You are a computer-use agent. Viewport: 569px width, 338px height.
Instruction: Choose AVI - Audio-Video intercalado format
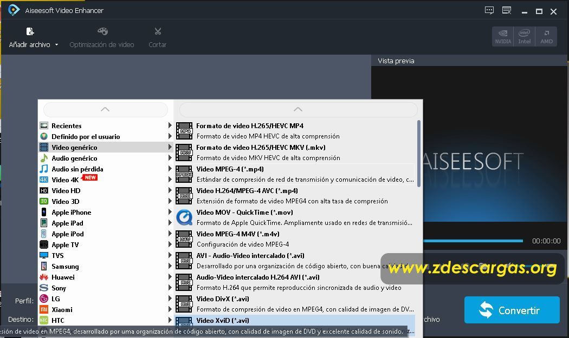tap(295, 261)
